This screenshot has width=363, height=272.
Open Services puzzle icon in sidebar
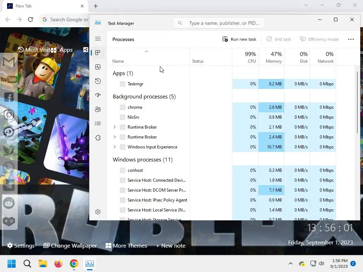[98, 138]
